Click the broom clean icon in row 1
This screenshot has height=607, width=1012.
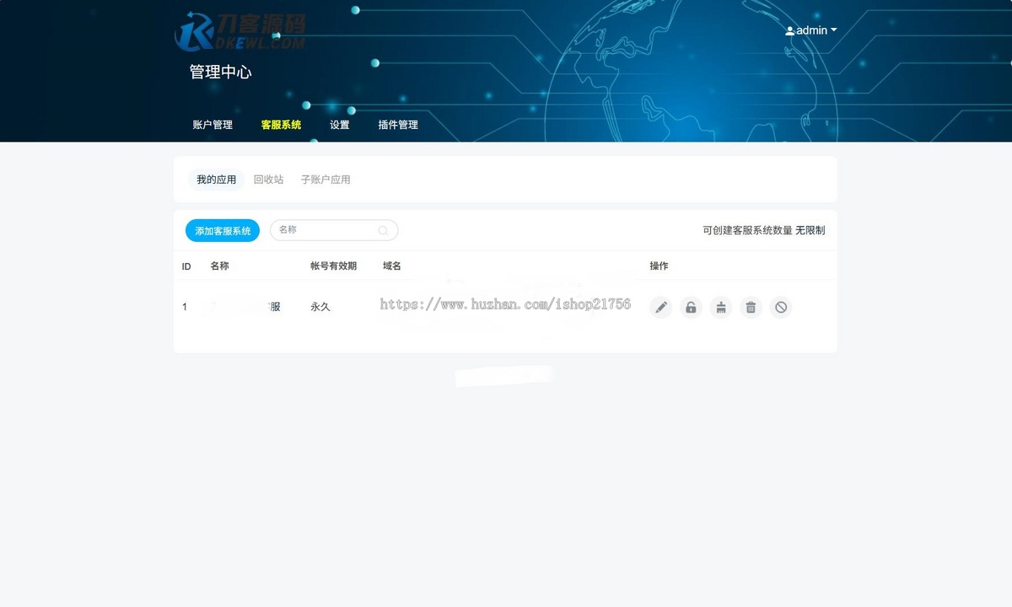click(720, 308)
